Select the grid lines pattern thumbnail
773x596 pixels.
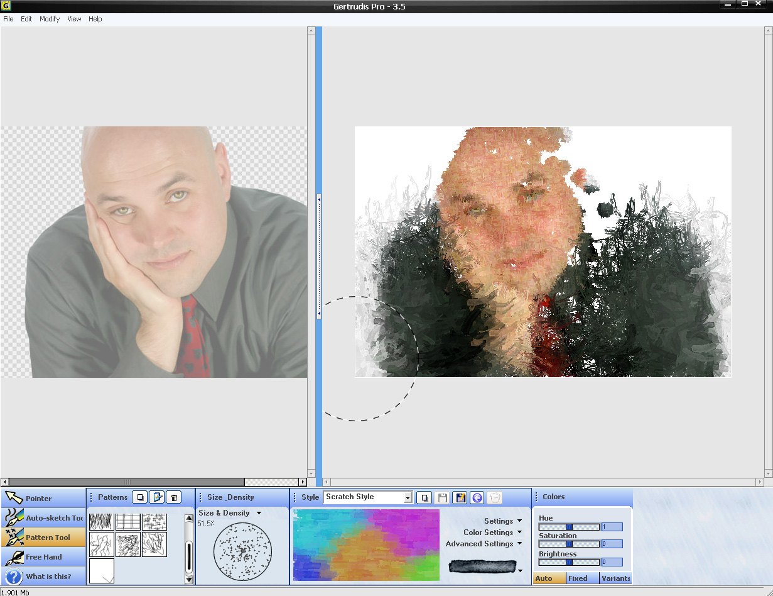click(x=127, y=521)
